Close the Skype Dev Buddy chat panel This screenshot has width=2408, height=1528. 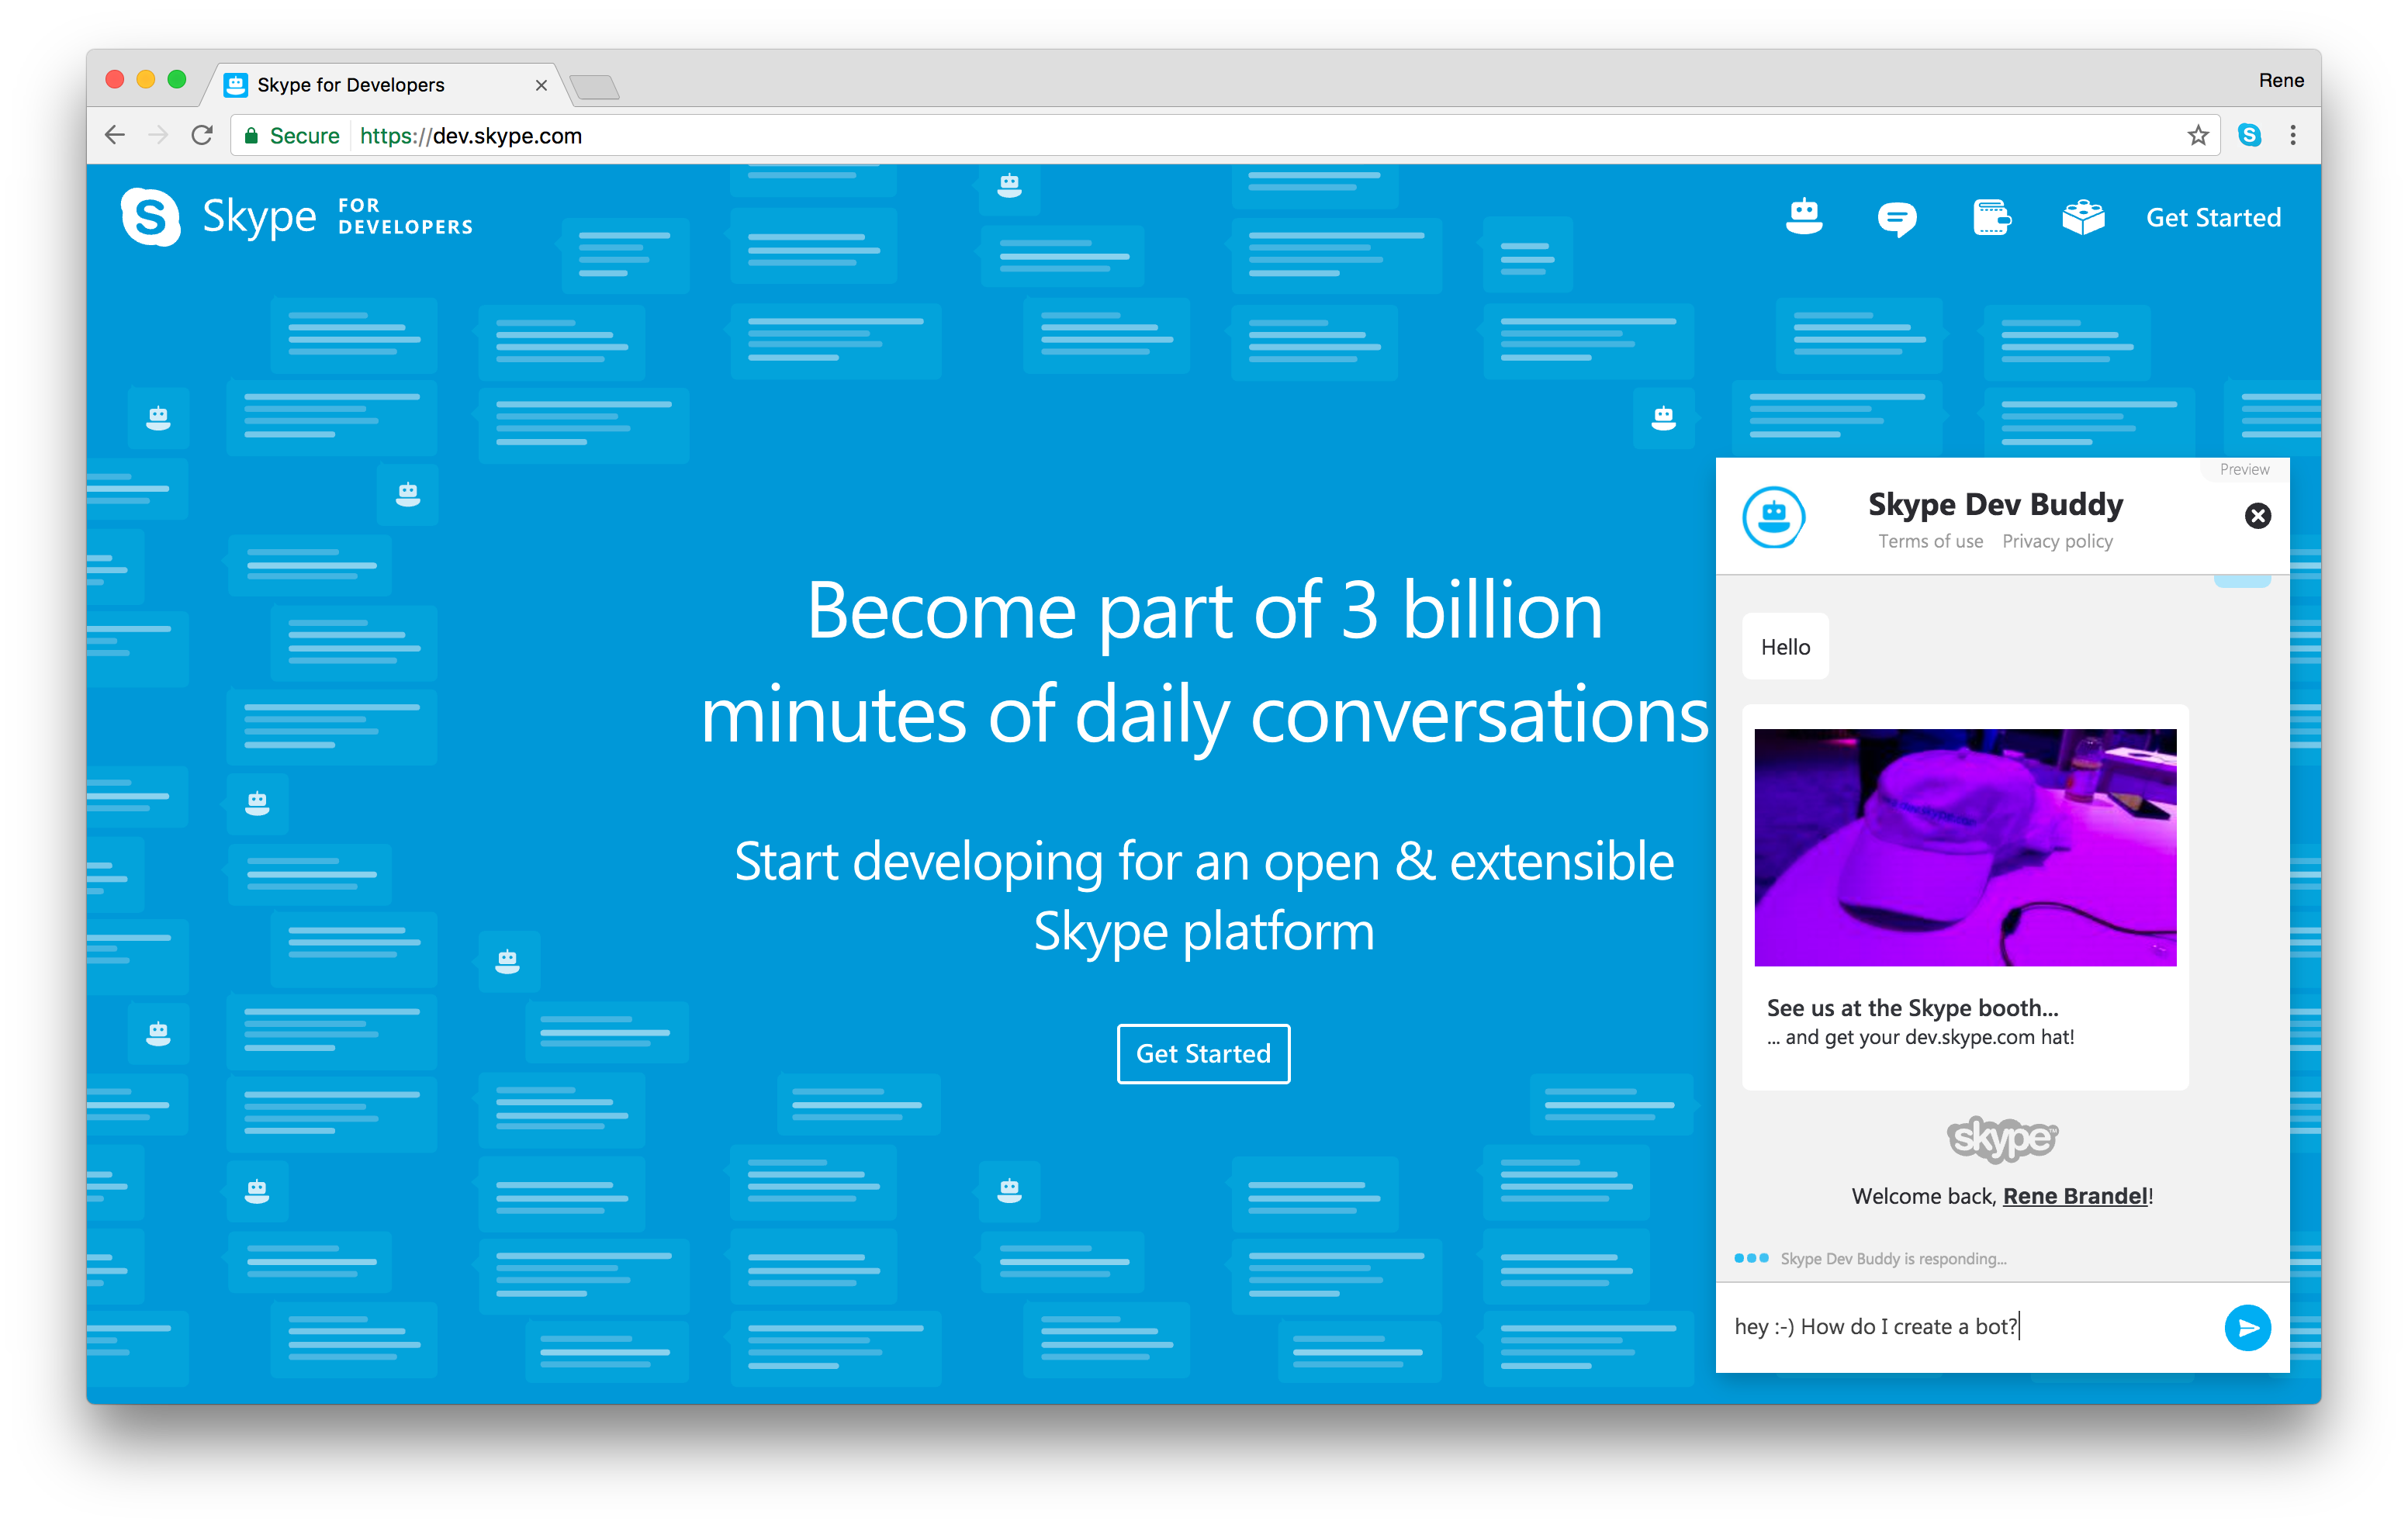point(2257,516)
